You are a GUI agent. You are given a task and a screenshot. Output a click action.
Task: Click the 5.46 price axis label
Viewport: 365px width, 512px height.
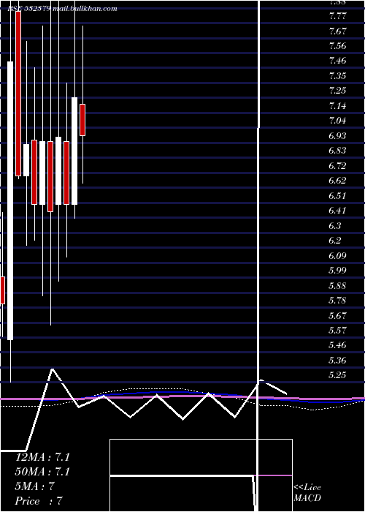pos(337,345)
